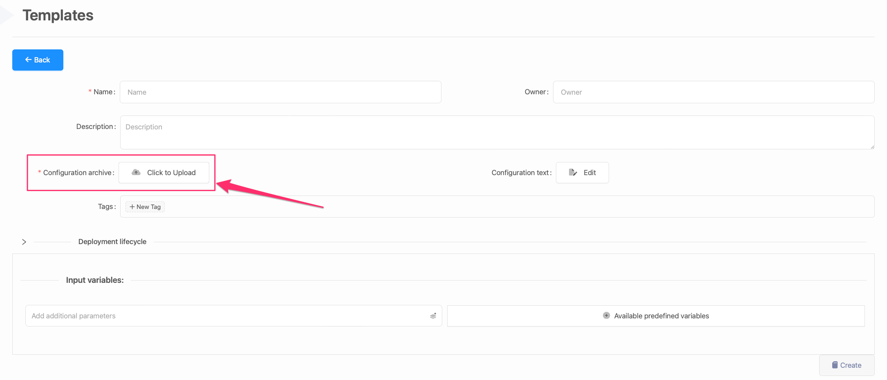Focus the Owner input field
The width and height of the screenshot is (887, 380).
click(x=713, y=92)
